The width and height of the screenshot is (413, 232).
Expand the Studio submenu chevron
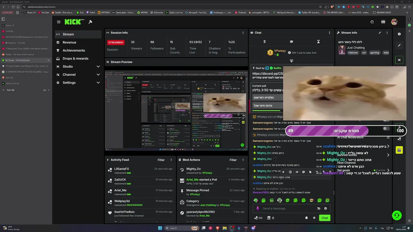[98, 66]
